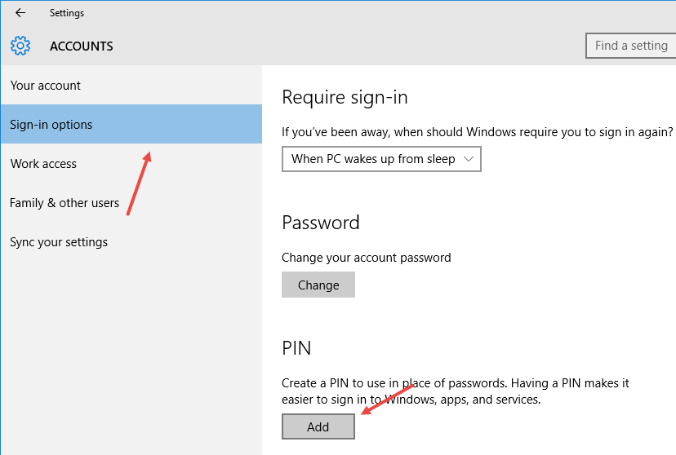This screenshot has width=676, height=455.
Task: Open Sync your settings
Action: (x=59, y=242)
